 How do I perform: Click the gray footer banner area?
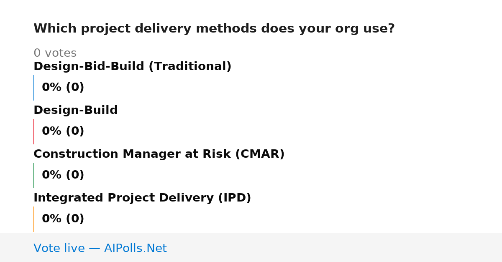(x=251, y=247)
